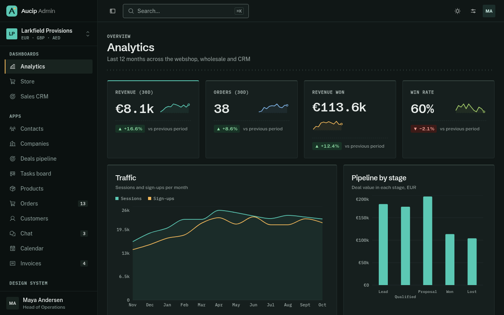The image size is (504, 315).
Task: Click the +16.6% change badge
Action: (x=130, y=129)
